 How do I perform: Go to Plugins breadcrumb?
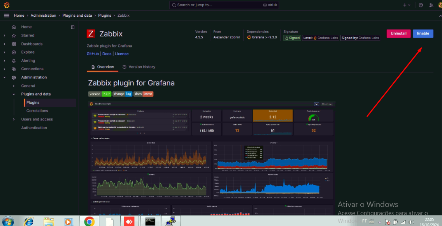105,16
